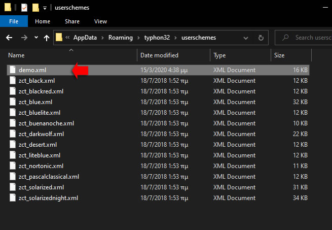The image size is (332, 230).
Task: Open Customize Quick Access Toolbar dropdown
Action: tap(45, 8)
